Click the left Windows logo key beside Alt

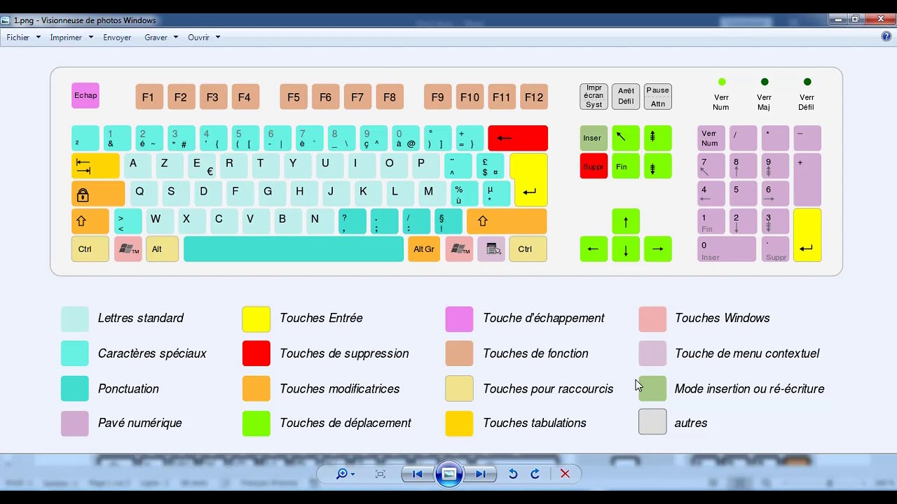coord(128,249)
